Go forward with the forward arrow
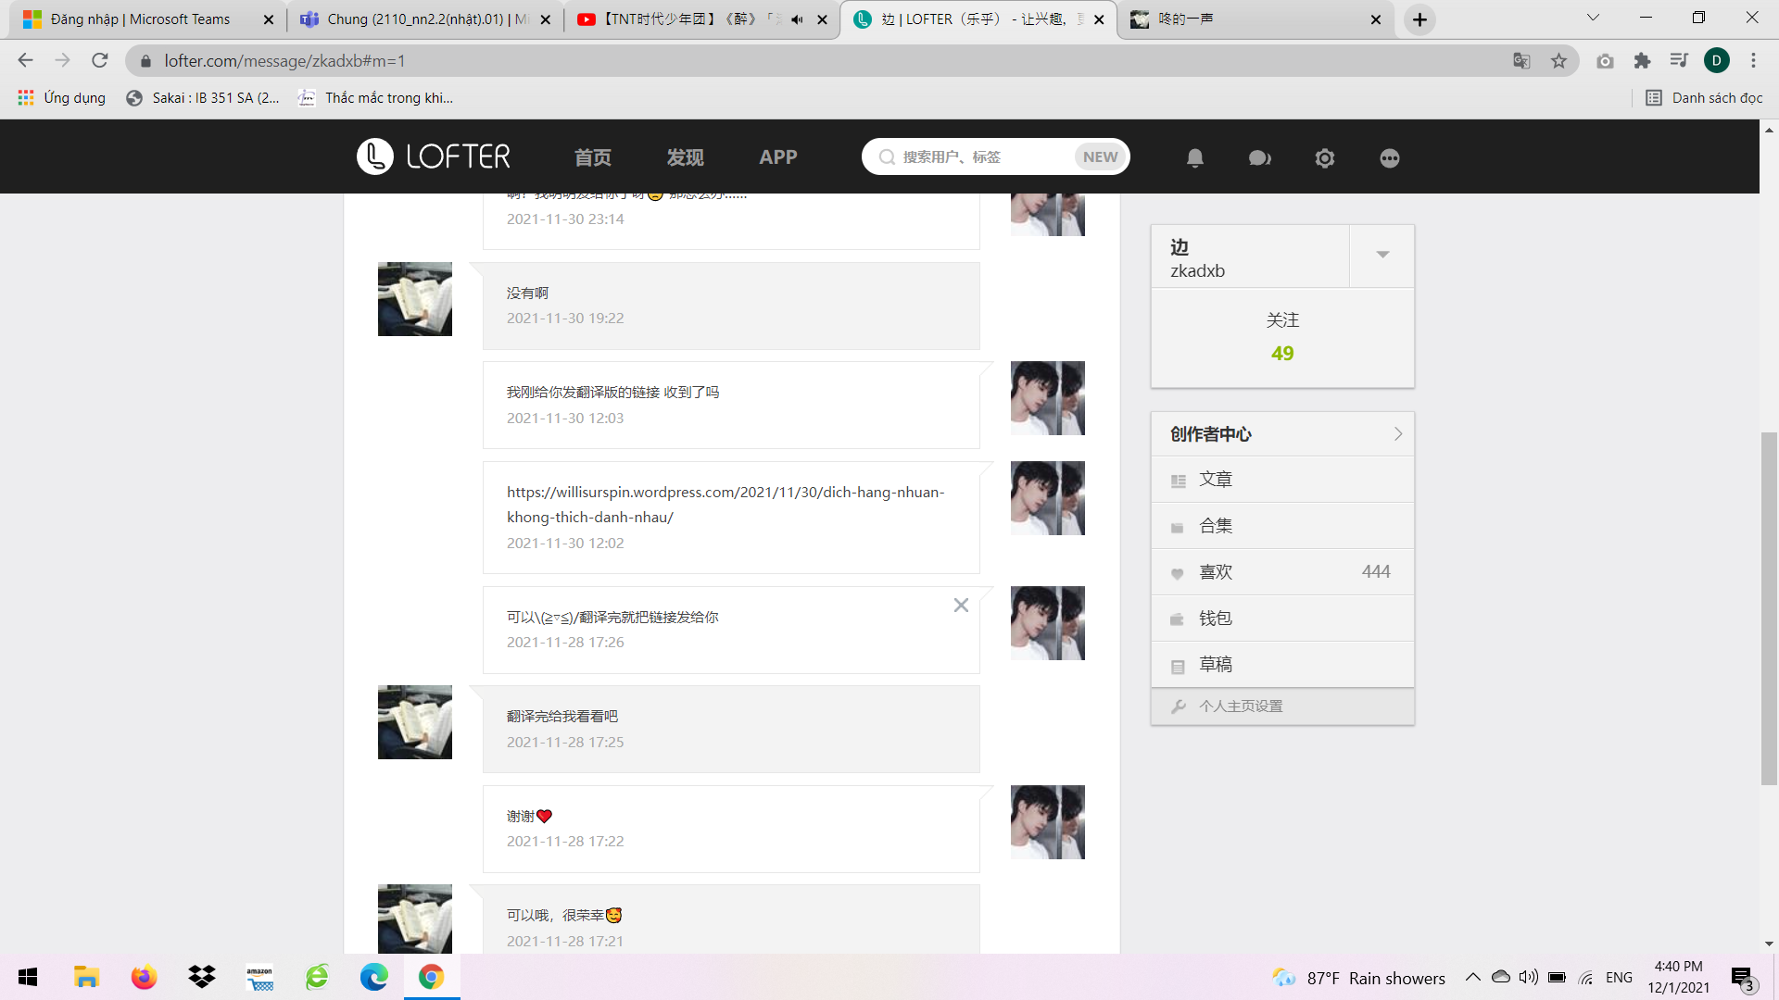 (62, 61)
